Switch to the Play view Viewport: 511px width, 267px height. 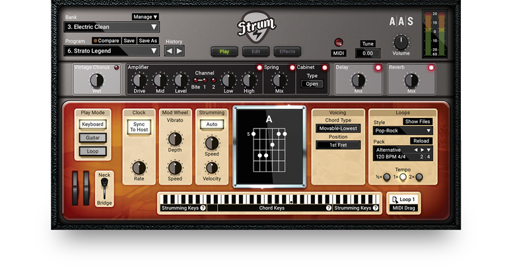(x=224, y=51)
